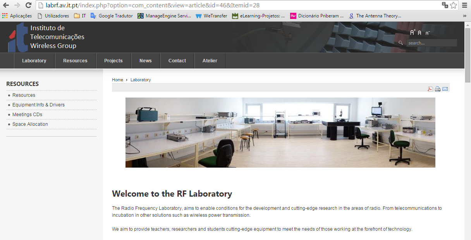
Task: Click the print article icon
Action: pos(438,89)
